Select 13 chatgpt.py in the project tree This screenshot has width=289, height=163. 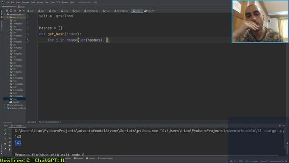point(17,96)
